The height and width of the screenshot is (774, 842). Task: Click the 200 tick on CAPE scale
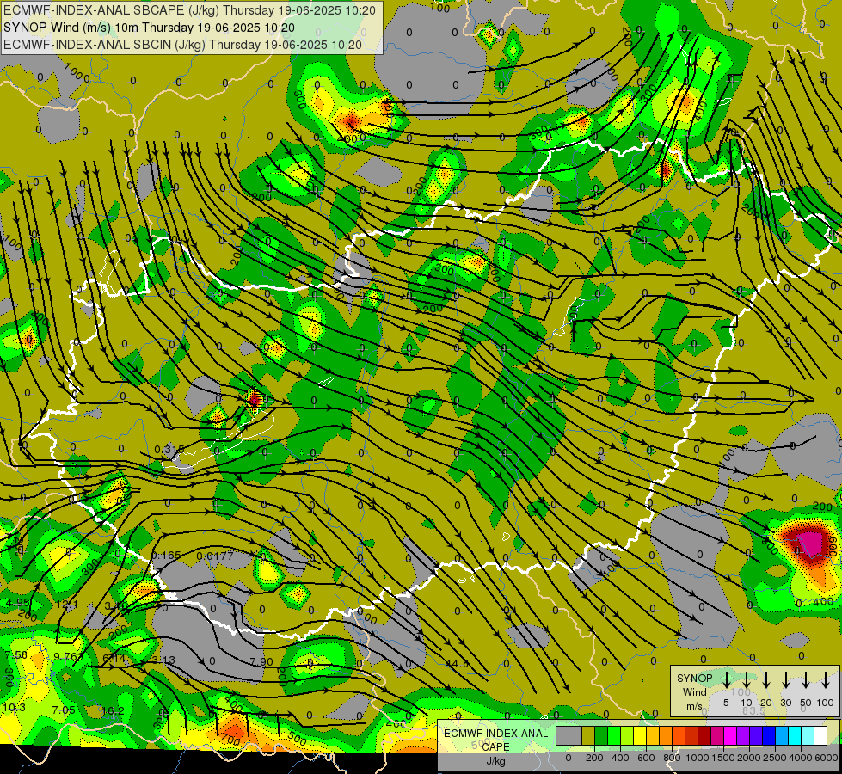click(x=594, y=758)
